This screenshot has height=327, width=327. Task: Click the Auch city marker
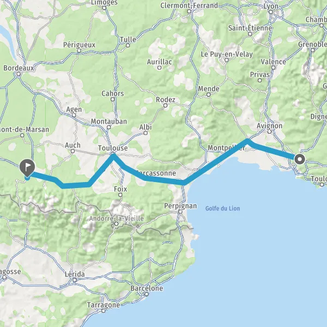[x=72, y=151]
